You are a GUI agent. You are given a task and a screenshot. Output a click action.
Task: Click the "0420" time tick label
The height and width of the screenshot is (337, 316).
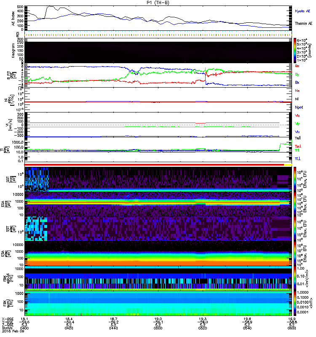coord(69,328)
